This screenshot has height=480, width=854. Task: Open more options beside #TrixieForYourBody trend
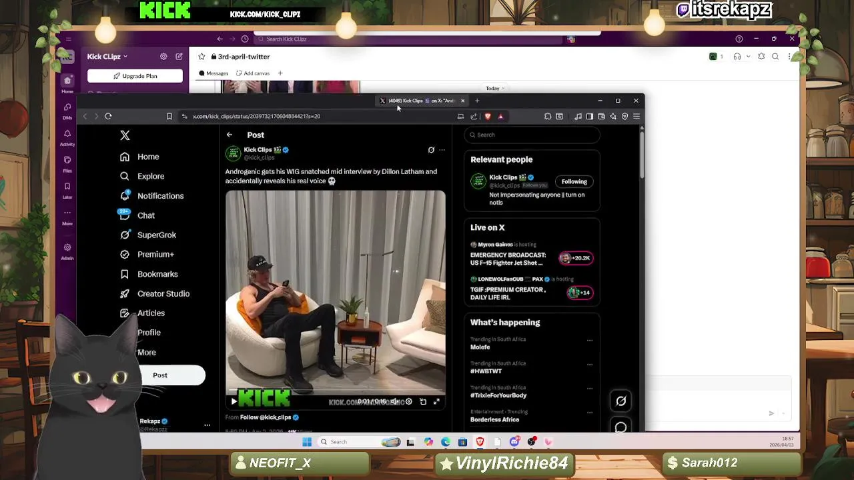tap(590, 389)
